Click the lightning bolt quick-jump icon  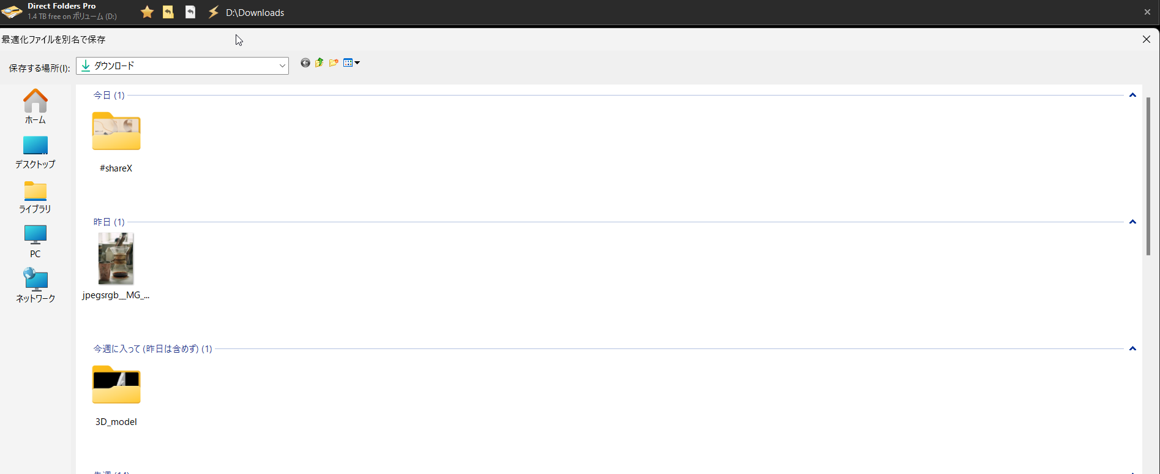[213, 12]
